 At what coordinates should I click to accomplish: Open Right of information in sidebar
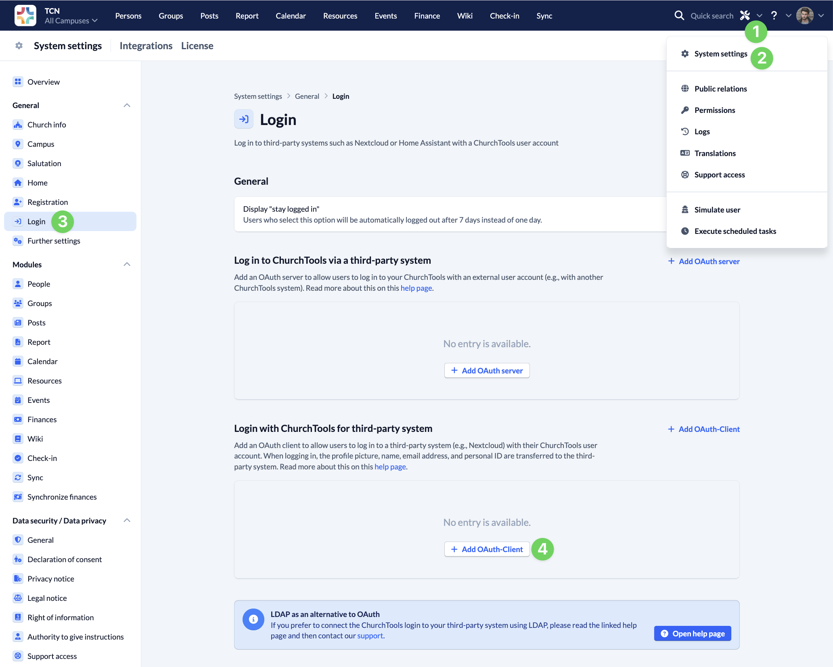coord(70,617)
